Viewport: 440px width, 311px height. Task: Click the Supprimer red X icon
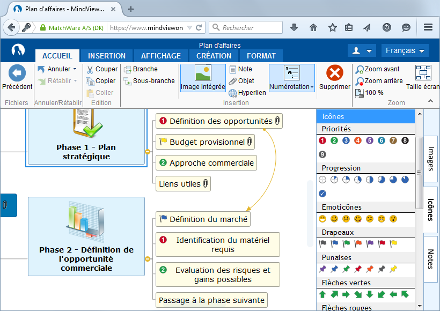pos(334,73)
